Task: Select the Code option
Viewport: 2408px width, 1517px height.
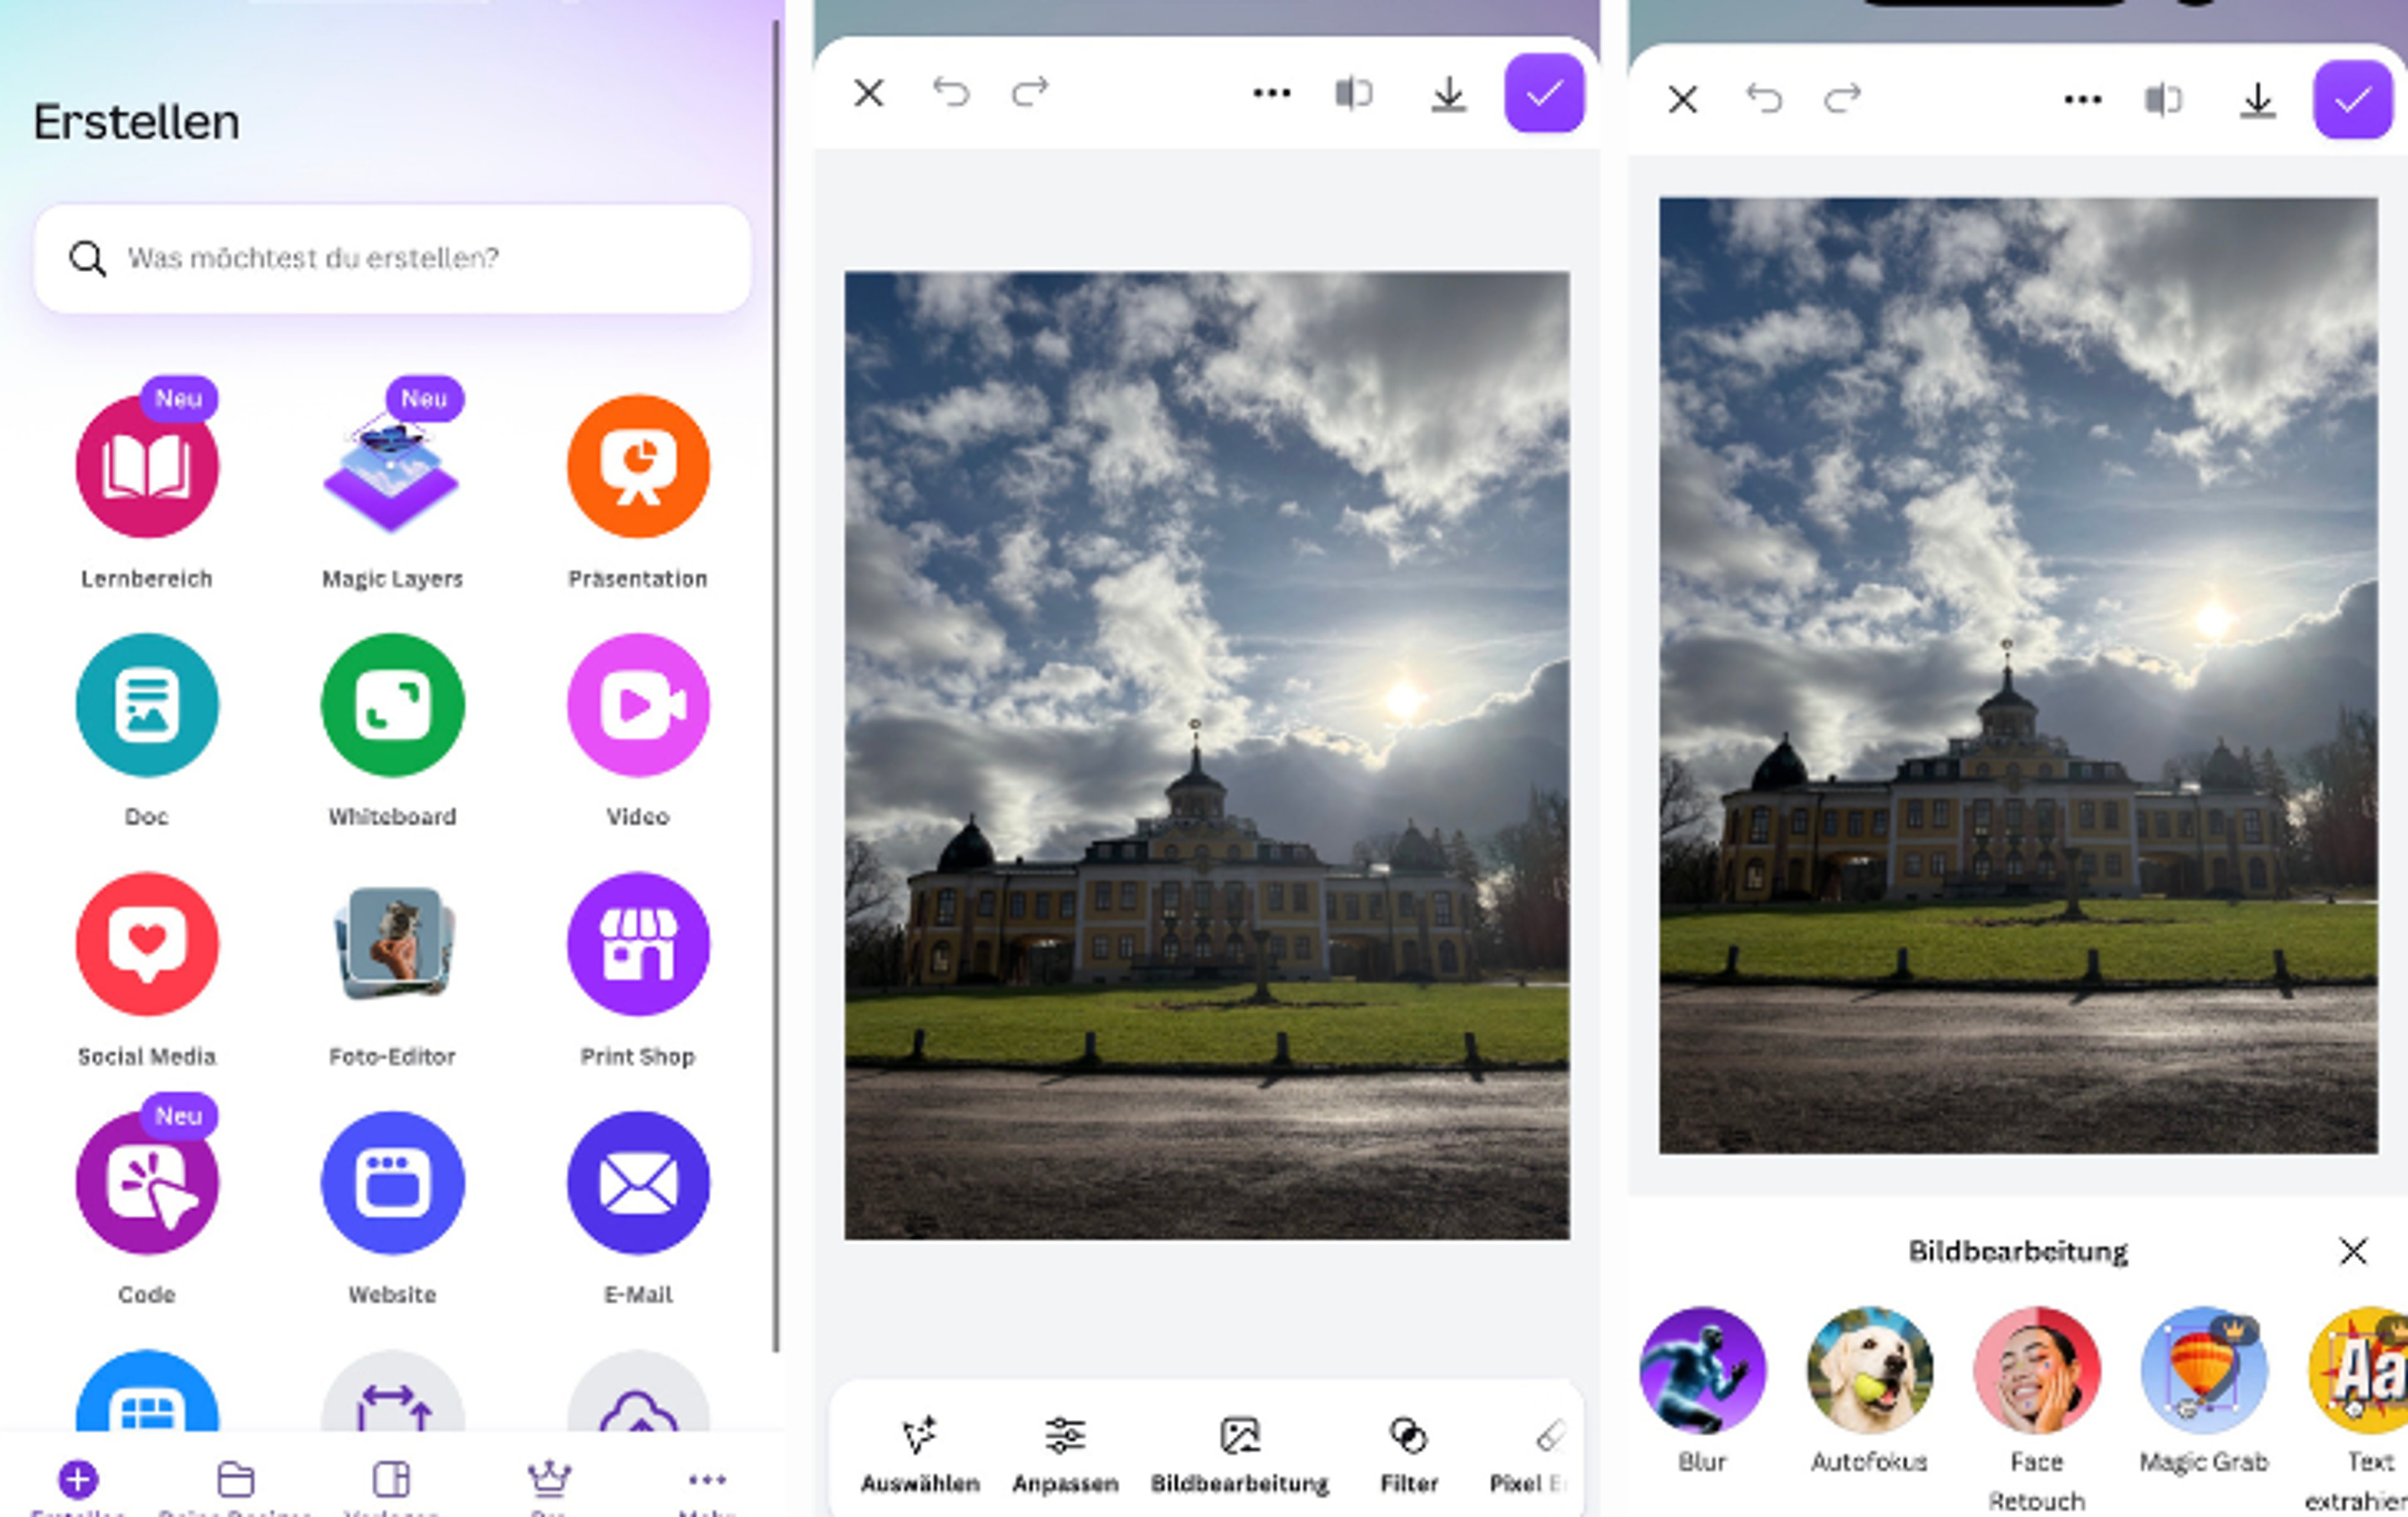Action: point(147,1184)
